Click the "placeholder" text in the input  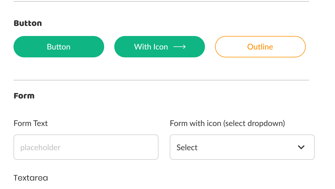click(40, 147)
